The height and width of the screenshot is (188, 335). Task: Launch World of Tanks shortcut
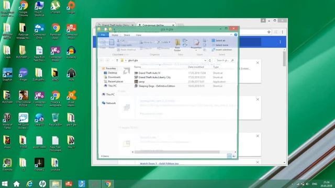pos(7,121)
